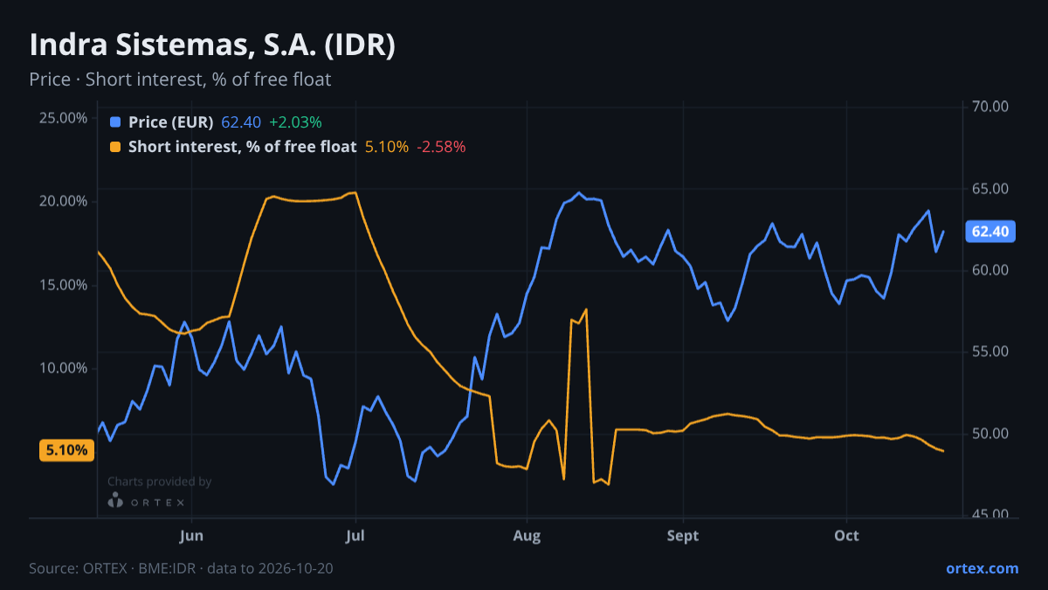Click the Aug x-axis label

[x=526, y=536]
